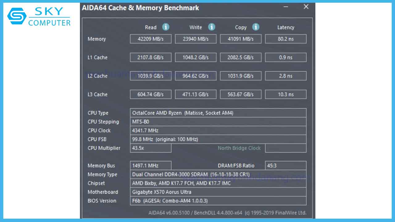Select the Memory latency 80.2 ns field
The image size is (395, 222).
click(x=286, y=39)
